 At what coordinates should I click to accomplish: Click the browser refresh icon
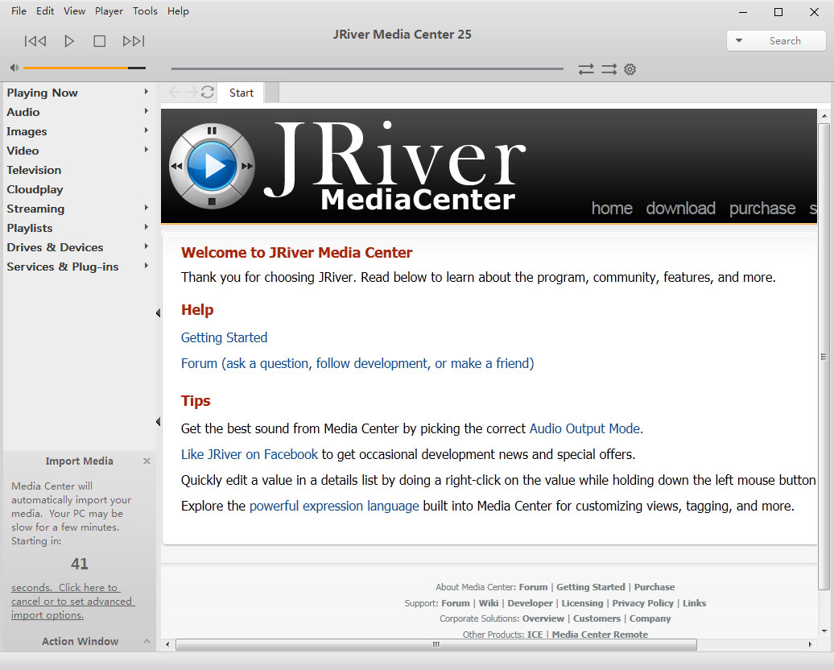pyautogui.click(x=208, y=93)
